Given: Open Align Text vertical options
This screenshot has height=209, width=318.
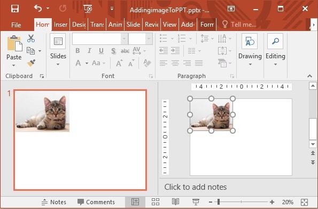Looking at the screenshot, I should pos(224,51).
